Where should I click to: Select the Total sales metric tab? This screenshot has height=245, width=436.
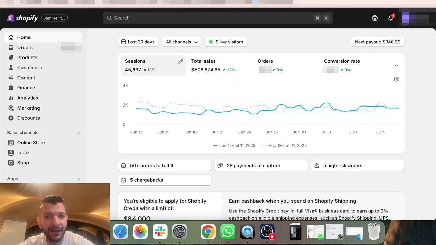[x=220, y=65]
